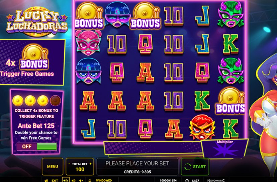This screenshot has width=277, height=182.
Task: Click the windowed mode arrows icon
Action: tap(90, 180)
